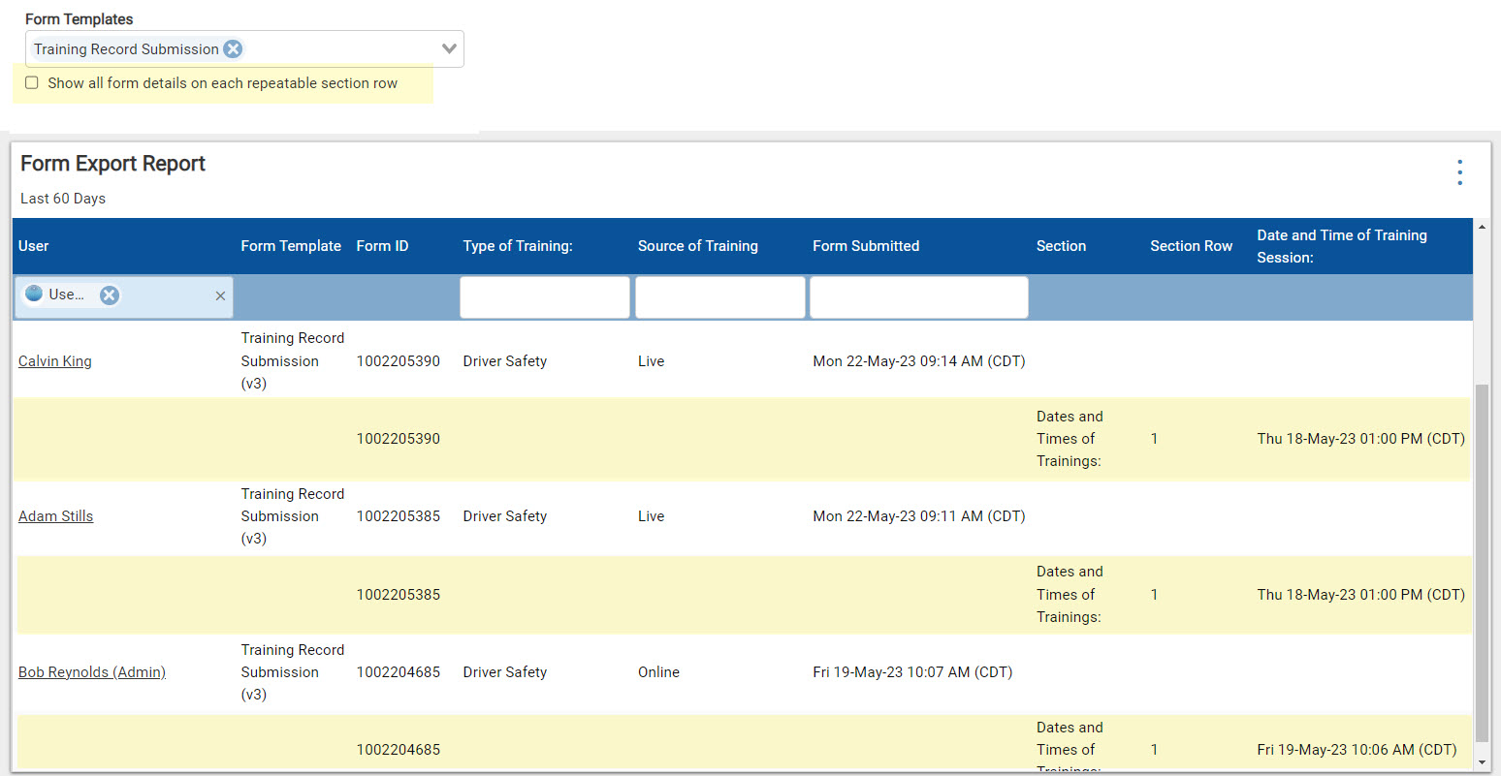Click the user avatar icon in filter
Image resolution: width=1501 pixels, height=776 pixels.
pos(34,295)
